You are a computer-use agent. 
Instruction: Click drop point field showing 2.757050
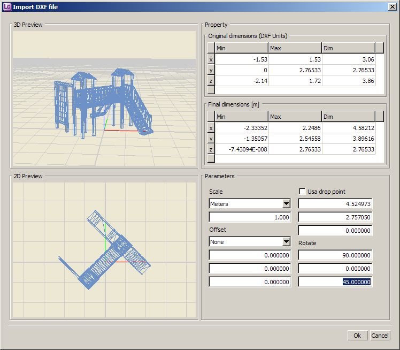(335, 217)
